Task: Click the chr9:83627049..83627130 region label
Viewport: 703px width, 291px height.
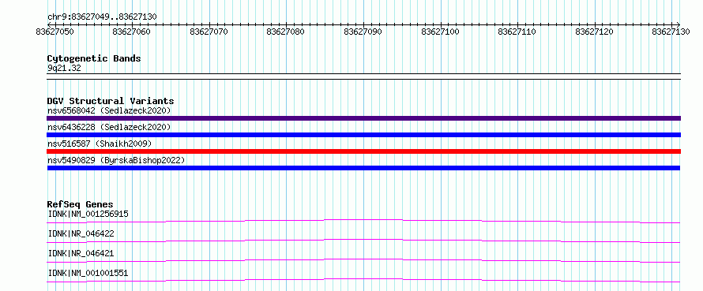Action: [102, 17]
